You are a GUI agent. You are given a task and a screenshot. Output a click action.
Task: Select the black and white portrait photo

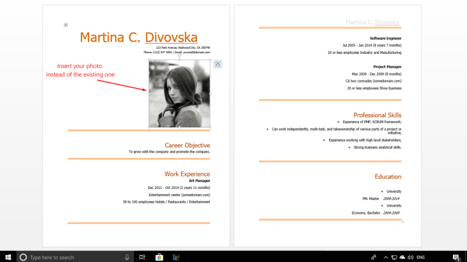tap(179, 94)
